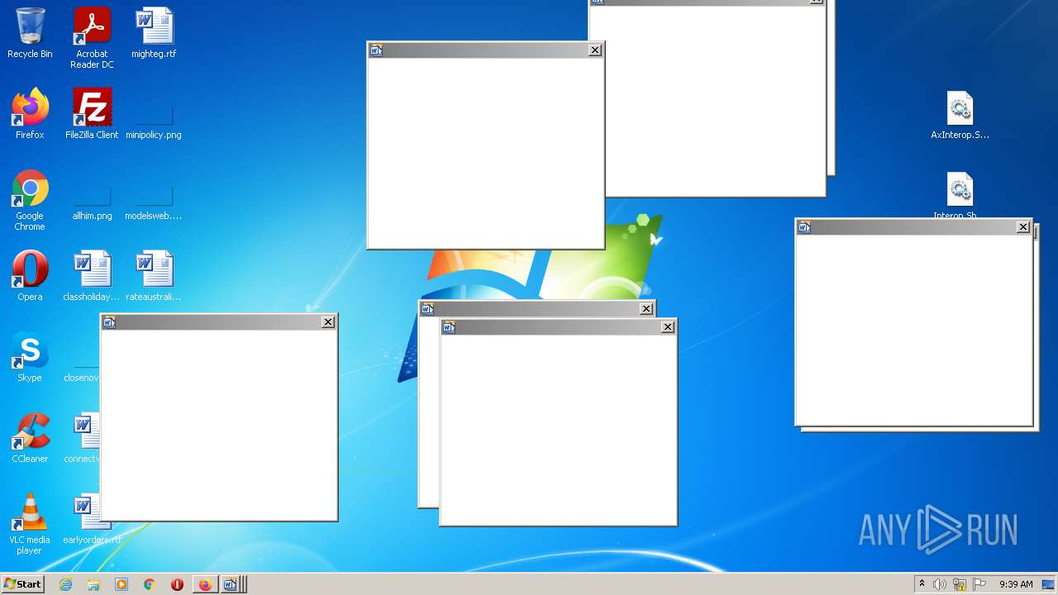Open the volume control in system tray
The height and width of the screenshot is (595, 1058).
pyautogui.click(x=940, y=584)
